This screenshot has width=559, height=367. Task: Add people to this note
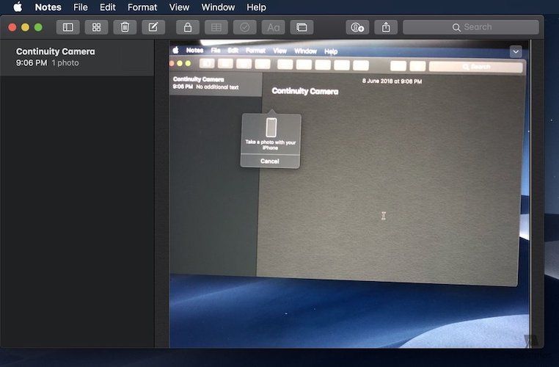tap(357, 27)
